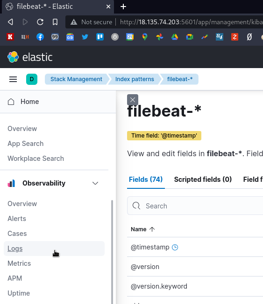Click the clock icon beside @timestamp
The height and width of the screenshot is (304, 263).
pyautogui.click(x=175, y=247)
